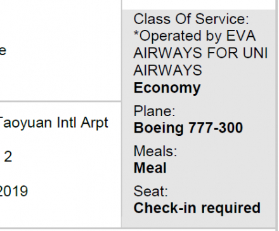The height and width of the screenshot is (231, 279).
Task: Select the bold 'Meal' value
Action: pos(150,168)
